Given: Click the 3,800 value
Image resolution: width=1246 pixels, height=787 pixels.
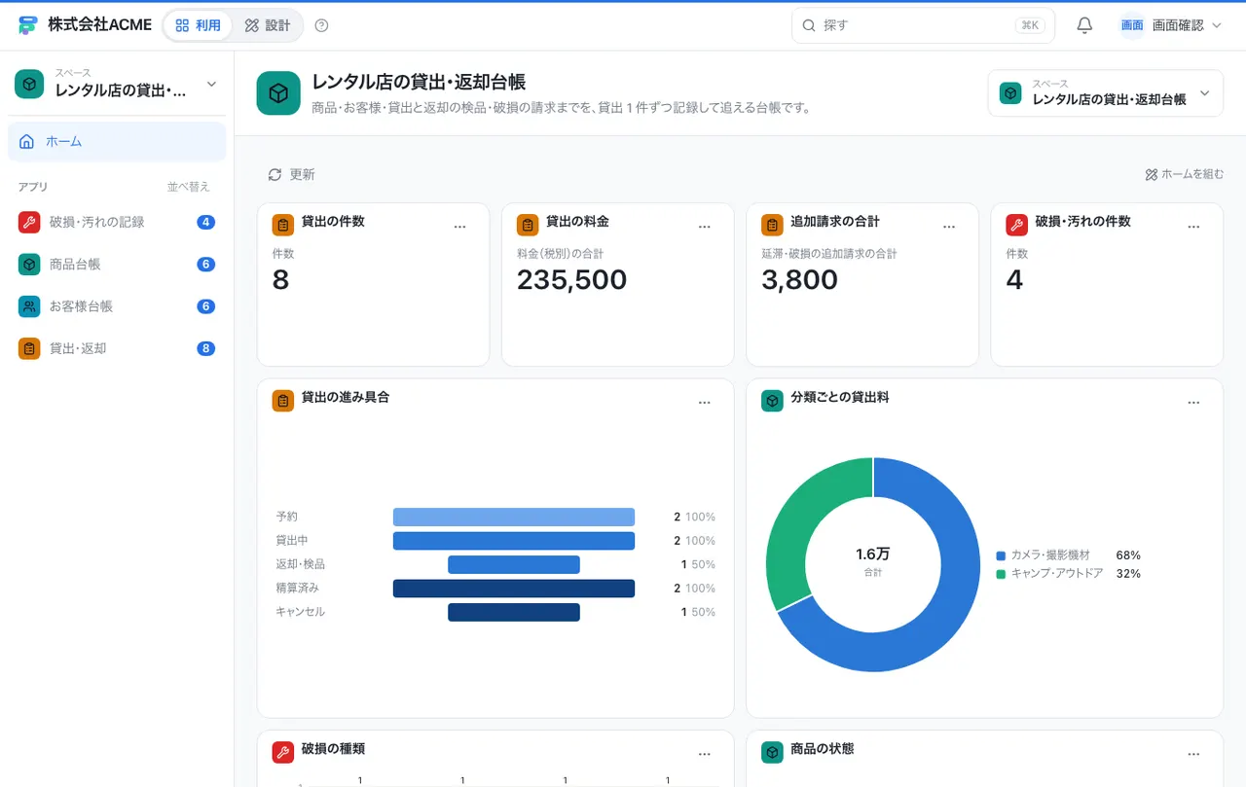Looking at the screenshot, I should point(799,280).
